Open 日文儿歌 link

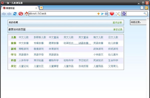tap(113, 37)
